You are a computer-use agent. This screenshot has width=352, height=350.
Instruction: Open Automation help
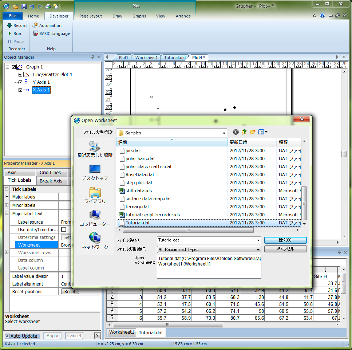click(x=47, y=25)
